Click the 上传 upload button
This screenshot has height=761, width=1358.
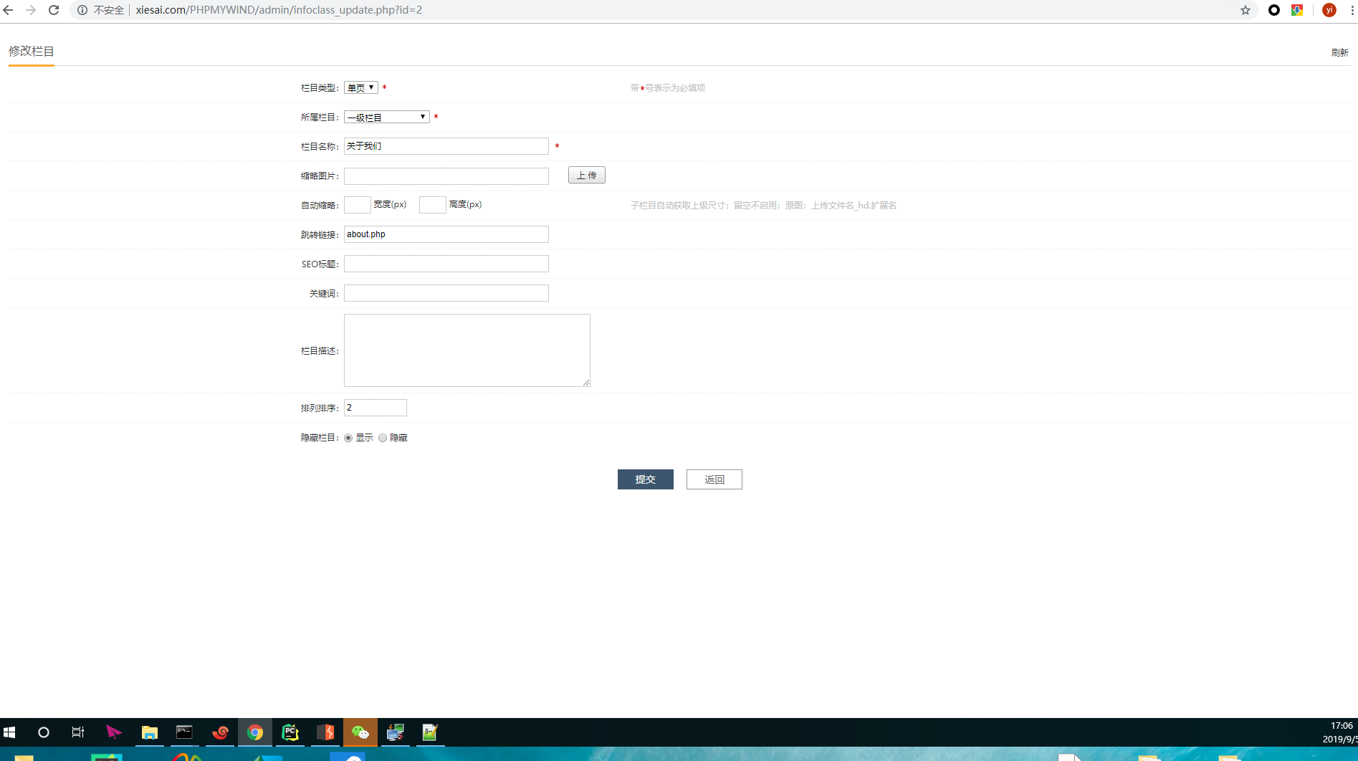pos(587,175)
